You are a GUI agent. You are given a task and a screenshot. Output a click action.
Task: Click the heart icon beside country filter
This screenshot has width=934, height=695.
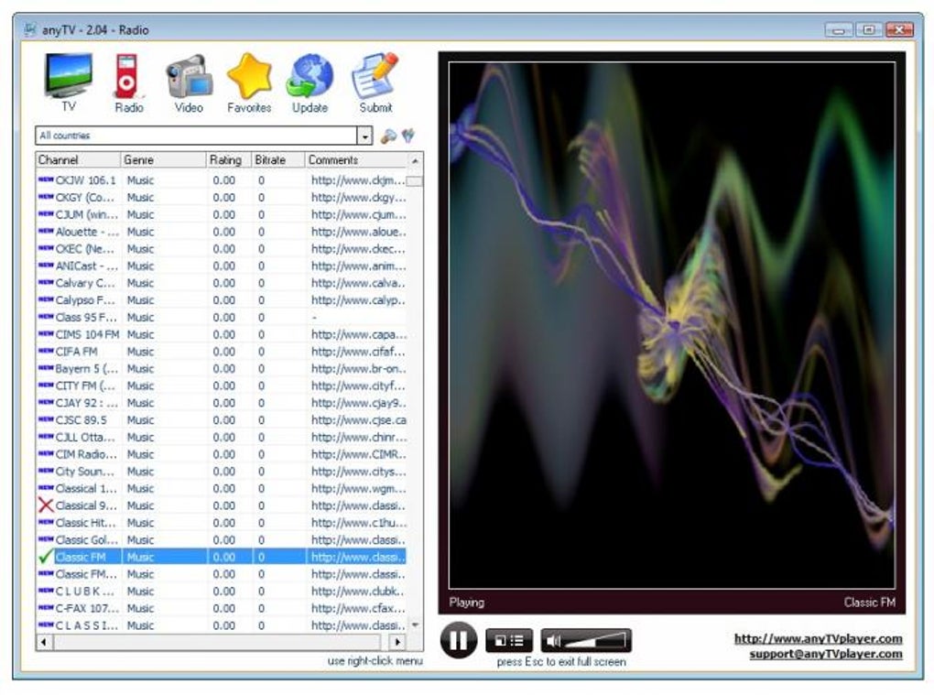tap(408, 136)
